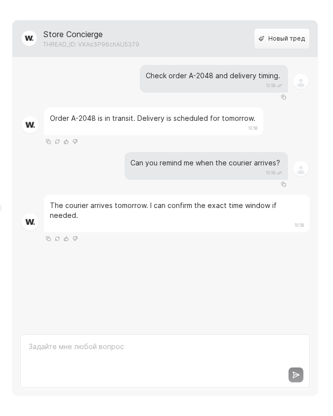Click the THREAD_ID label in the header
Image resolution: width=333 pixels, height=416 pixels.
[91, 45]
